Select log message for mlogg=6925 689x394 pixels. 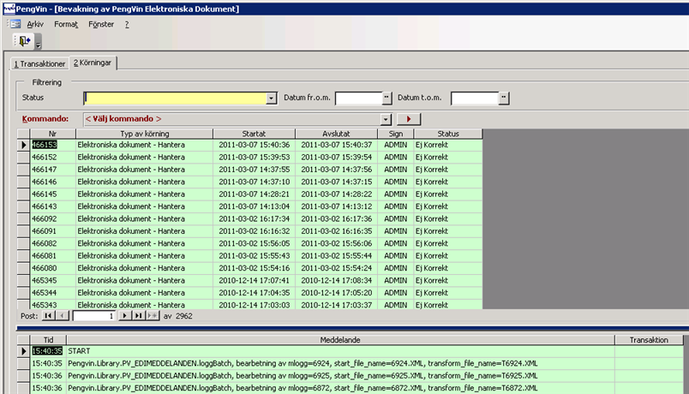tap(340, 376)
